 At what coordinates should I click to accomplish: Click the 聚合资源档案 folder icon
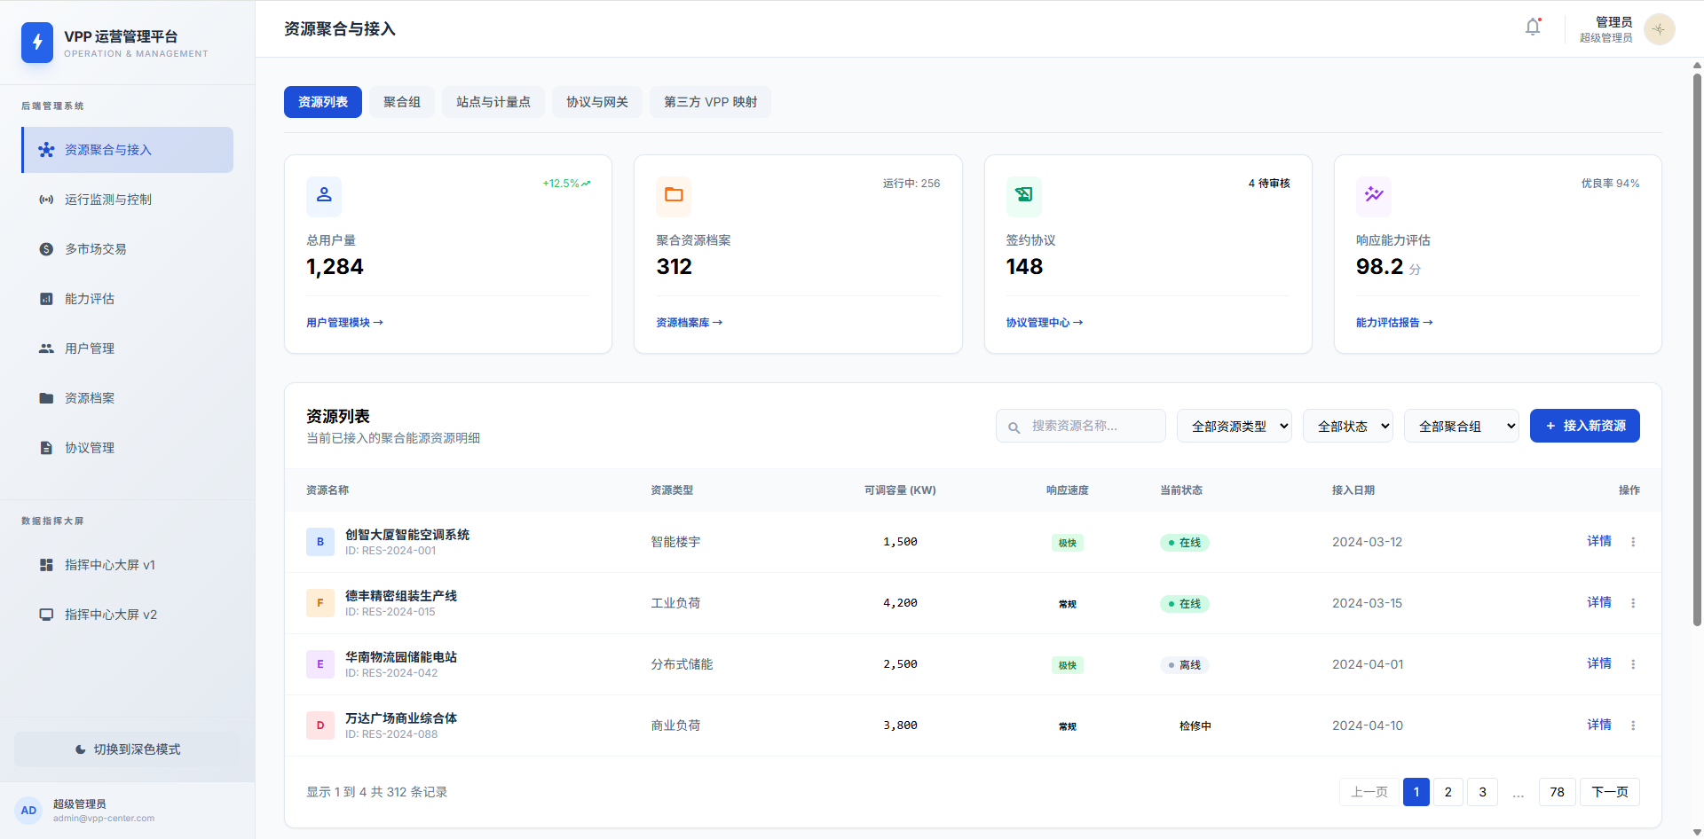pyautogui.click(x=674, y=195)
